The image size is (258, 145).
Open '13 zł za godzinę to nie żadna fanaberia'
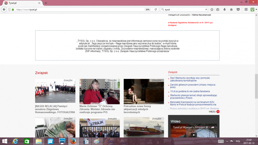[x=190, y=91]
